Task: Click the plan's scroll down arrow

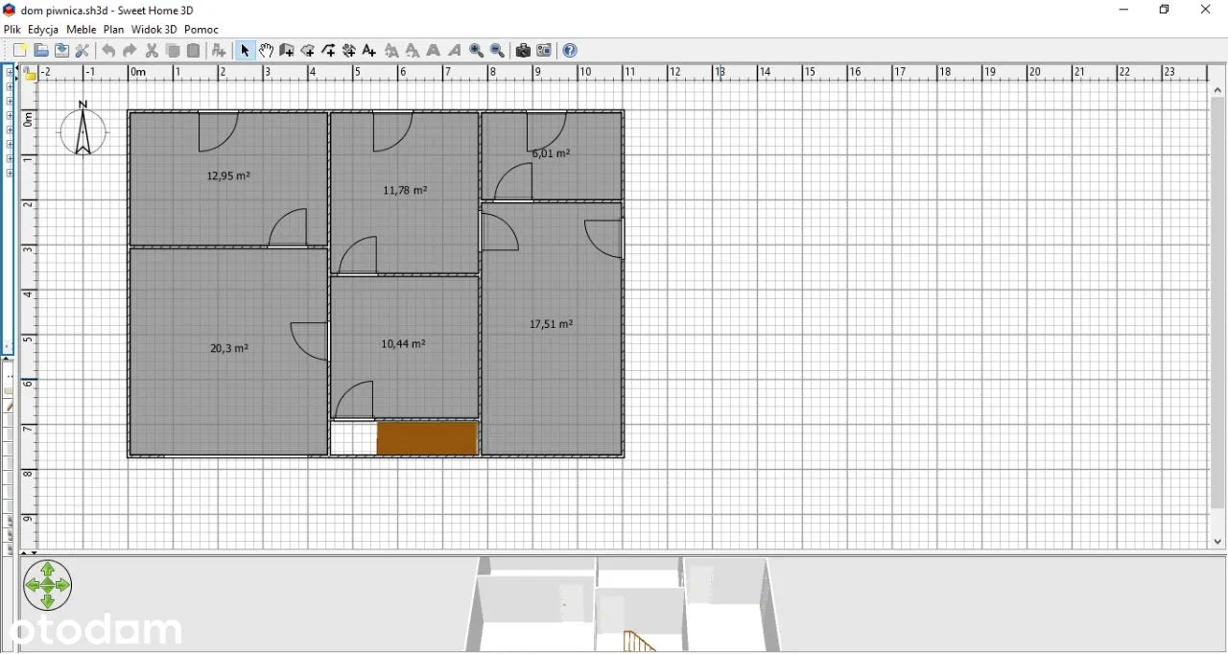Action: click(1217, 542)
